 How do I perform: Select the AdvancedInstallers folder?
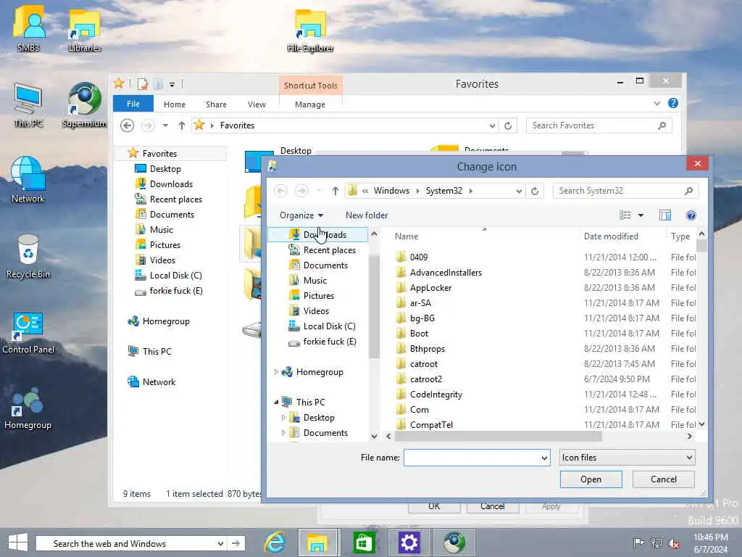446,273
